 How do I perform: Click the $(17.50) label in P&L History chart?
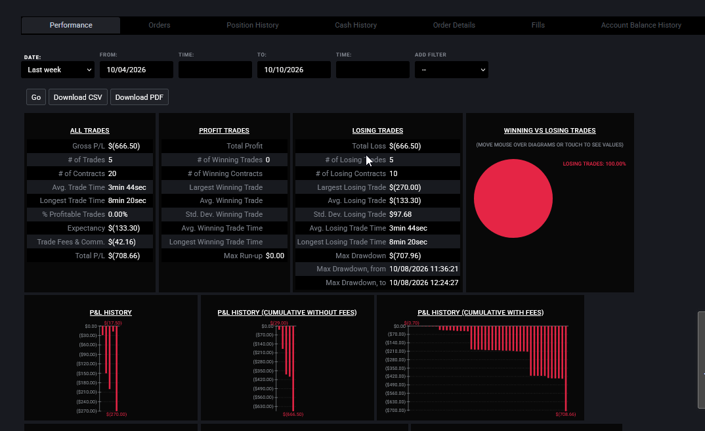tap(113, 323)
